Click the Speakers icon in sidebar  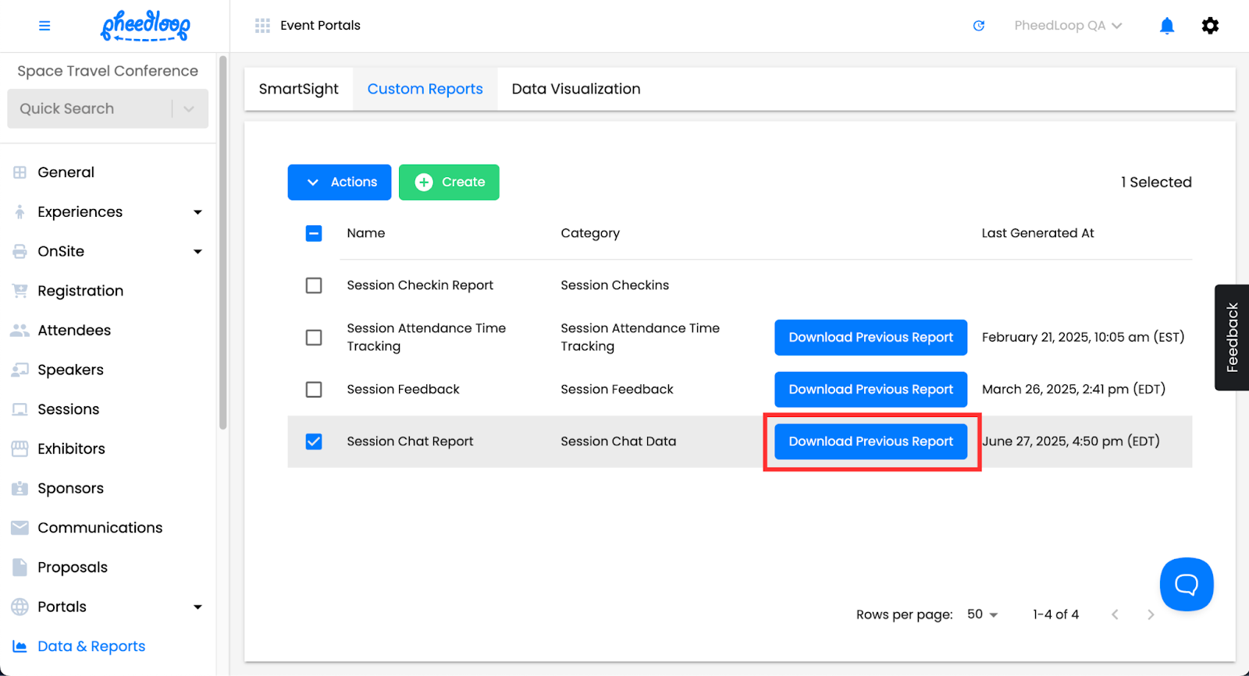20,370
